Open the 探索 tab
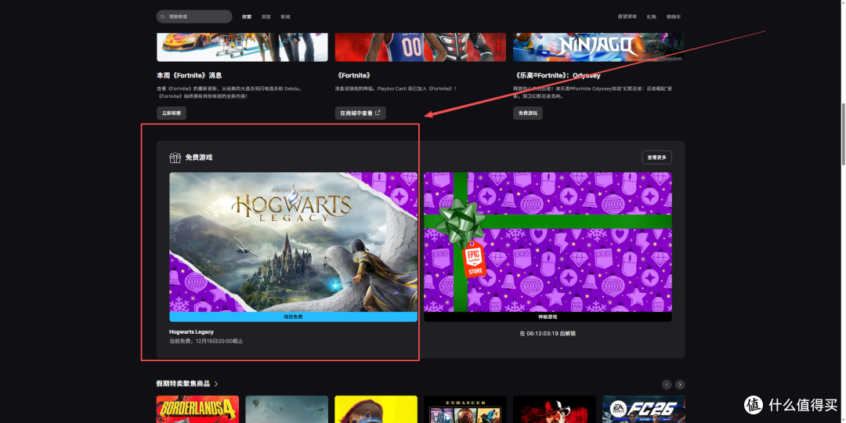The height and width of the screenshot is (423, 846). click(247, 16)
